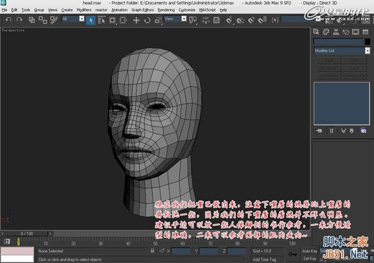Toggle Set Key mode
The image size is (374, 263).
[310, 258]
